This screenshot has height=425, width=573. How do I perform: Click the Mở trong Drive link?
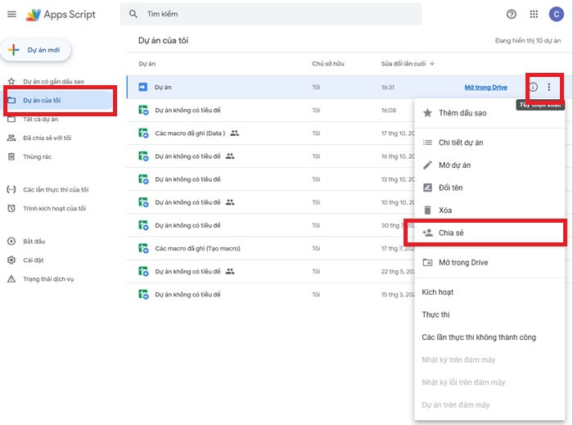coord(486,87)
